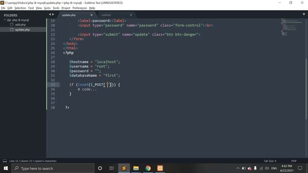Open the View menu

pos(38,8)
